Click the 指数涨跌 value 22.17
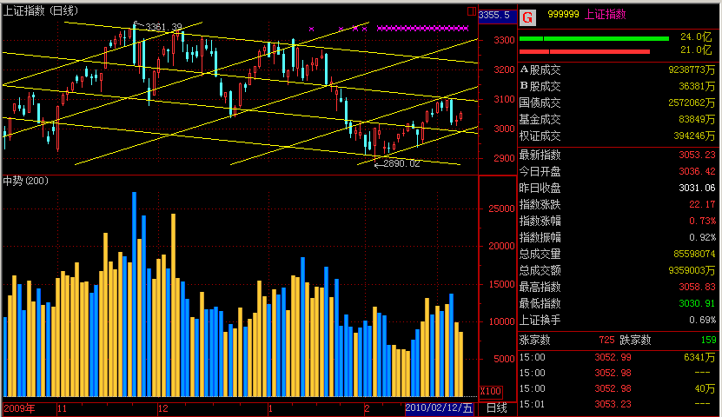Screen dimensions: 722x417 702,204
